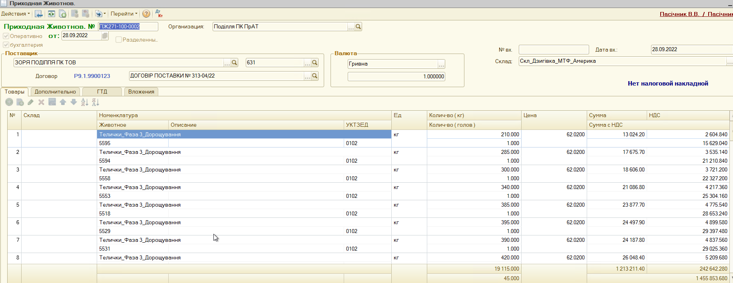This screenshot has width=733, height=283.
Task: Click the Дата вх. field 28.09.2022
Action: [691, 50]
